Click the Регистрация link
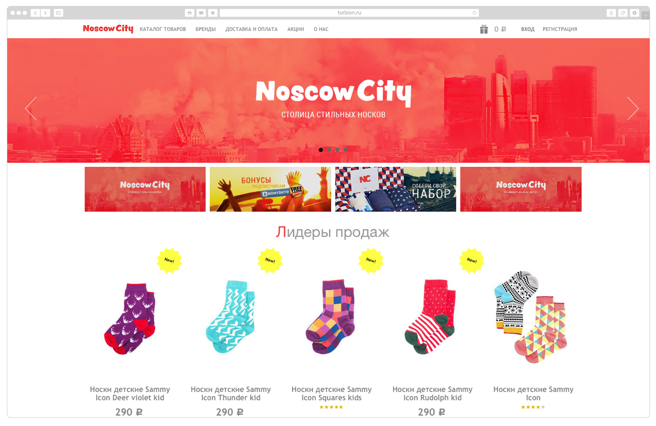 [560, 29]
